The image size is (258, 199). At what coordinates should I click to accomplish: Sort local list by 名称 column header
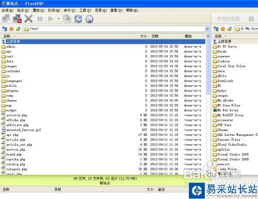coord(235,36)
